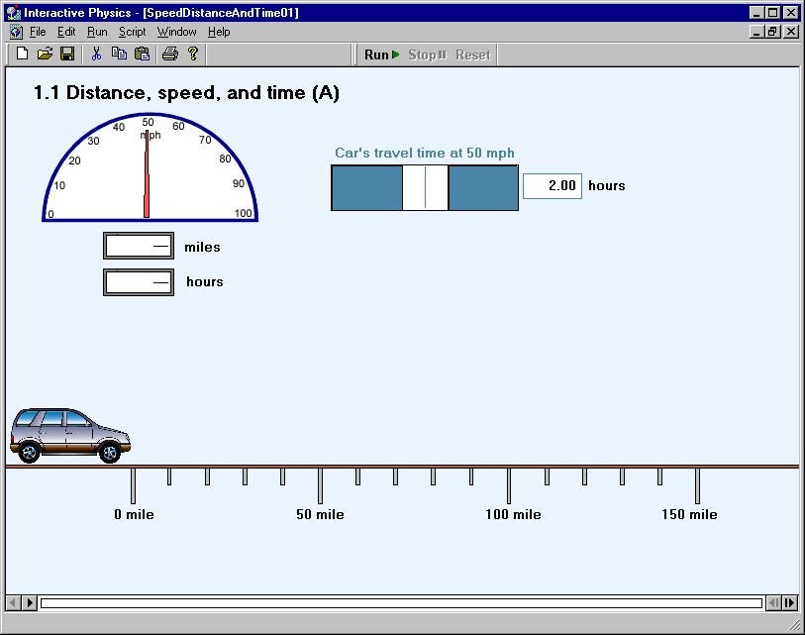Click the travel time slider handle
Image resolution: width=805 pixels, height=635 pixels.
pyautogui.click(x=425, y=187)
